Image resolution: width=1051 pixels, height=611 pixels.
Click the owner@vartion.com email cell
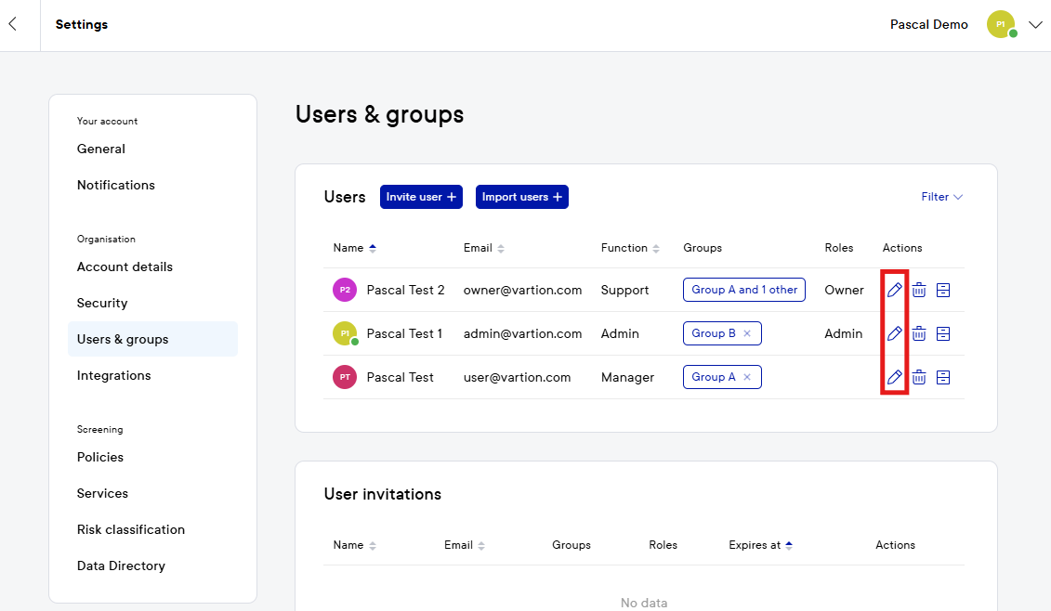click(523, 290)
